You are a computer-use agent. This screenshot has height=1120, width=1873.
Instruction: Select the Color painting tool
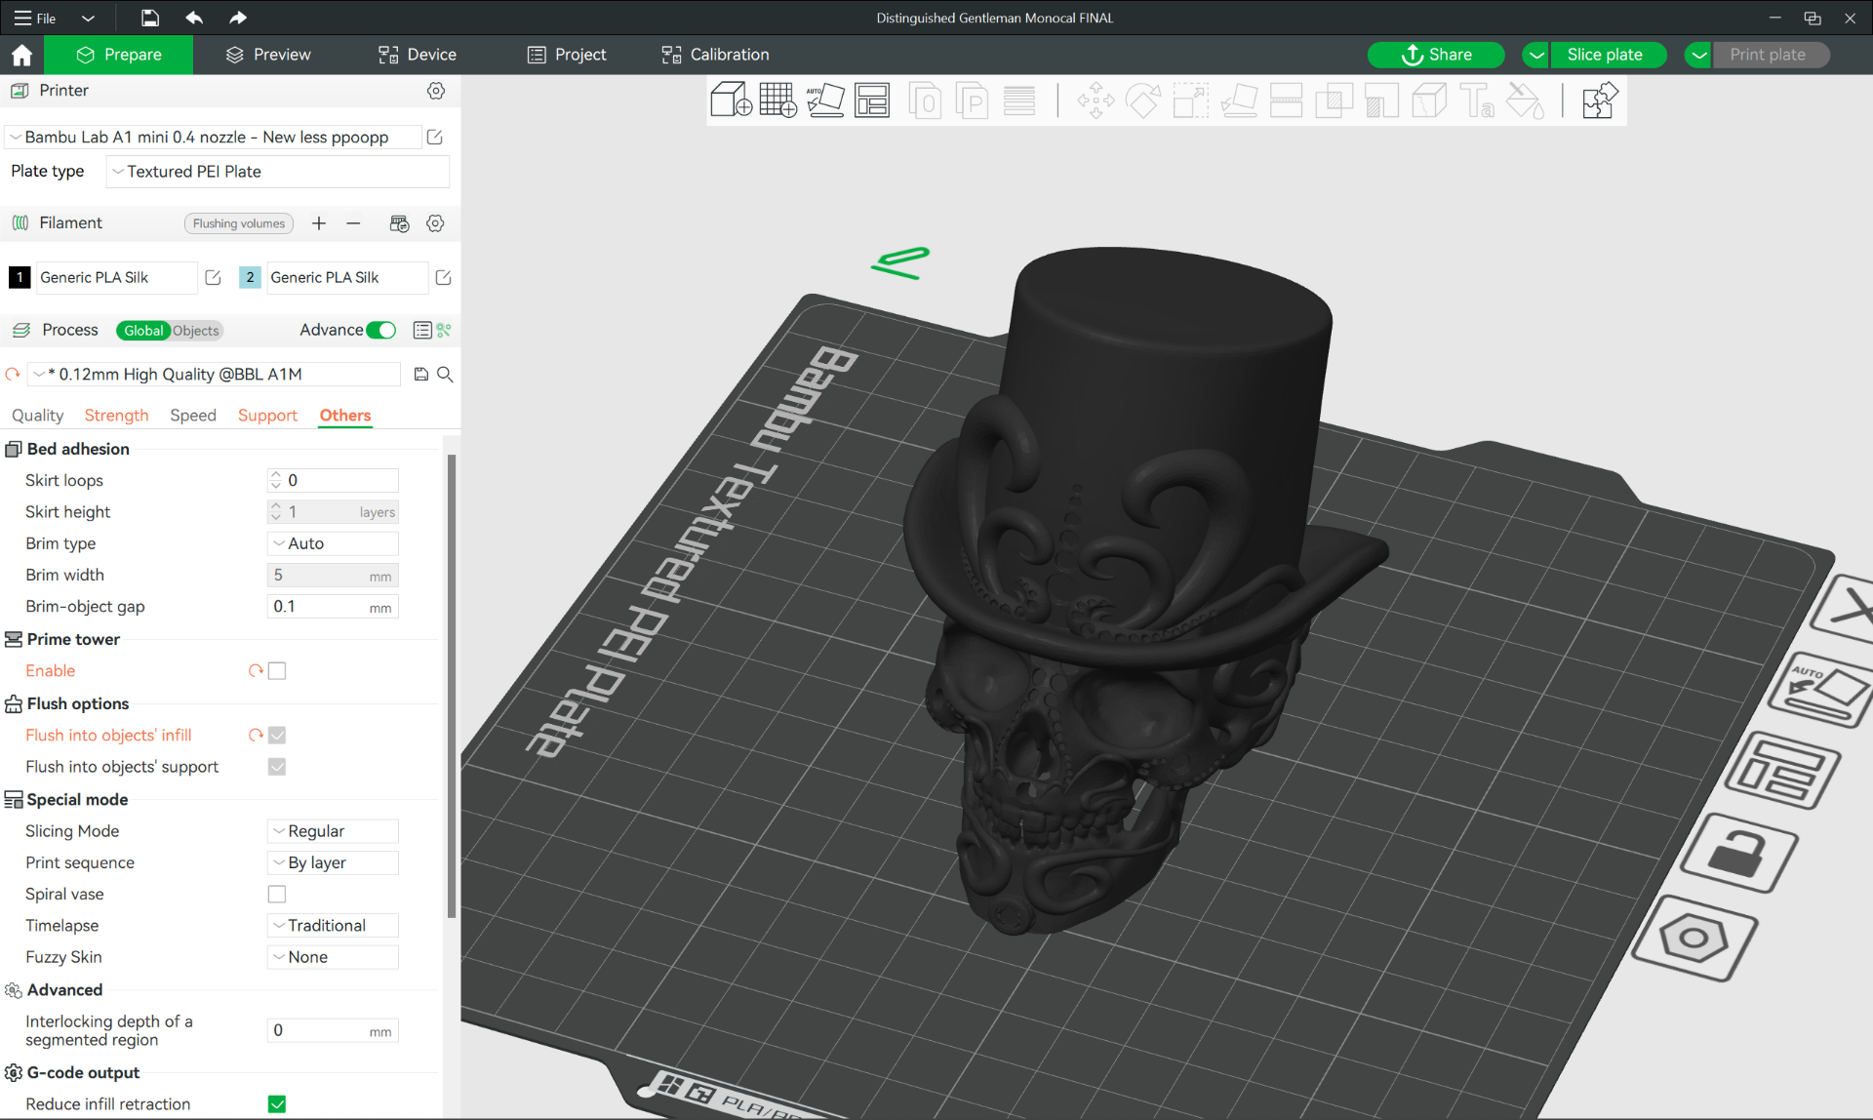(1525, 100)
